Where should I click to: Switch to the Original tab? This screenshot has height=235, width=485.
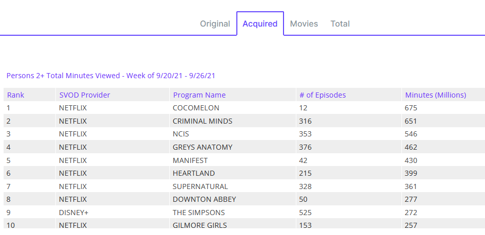[215, 24]
